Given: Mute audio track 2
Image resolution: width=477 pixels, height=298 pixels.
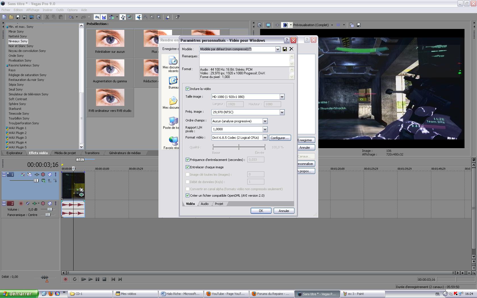Looking at the screenshot, I should point(50,203).
